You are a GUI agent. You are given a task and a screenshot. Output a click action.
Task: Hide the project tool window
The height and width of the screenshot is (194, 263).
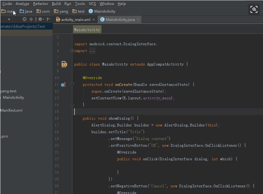48,19
